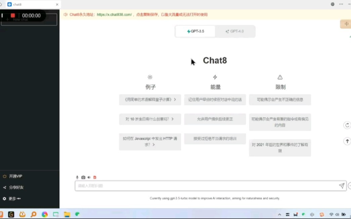Click the 对 2021 年后的世界 limitation card
351x219 pixels.
pyautogui.click(x=280, y=148)
